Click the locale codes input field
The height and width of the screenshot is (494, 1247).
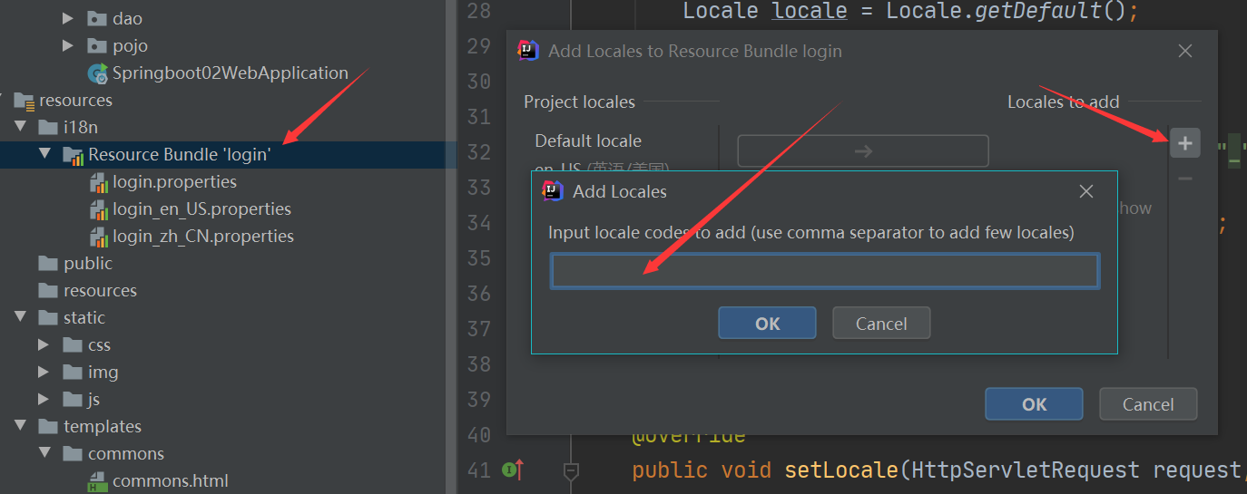[x=824, y=271]
